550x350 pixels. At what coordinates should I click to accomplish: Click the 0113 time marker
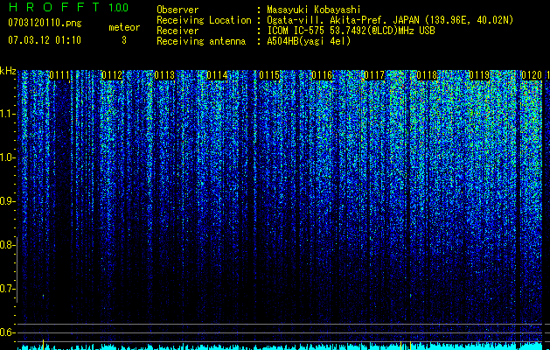[164, 75]
